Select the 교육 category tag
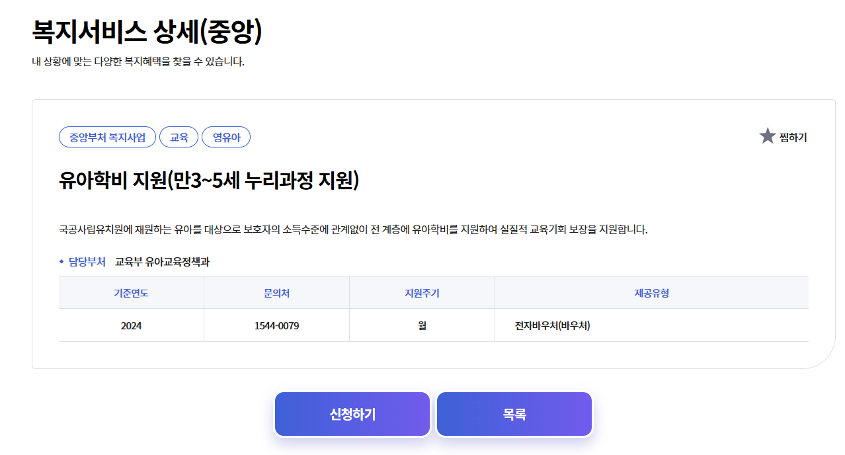Image resolution: width=845 pixels, height=455 pixels. (x=179, y=137)
